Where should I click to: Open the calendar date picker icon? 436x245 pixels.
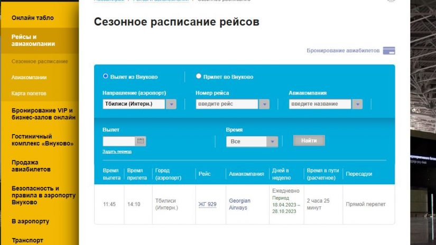[141, 141]
